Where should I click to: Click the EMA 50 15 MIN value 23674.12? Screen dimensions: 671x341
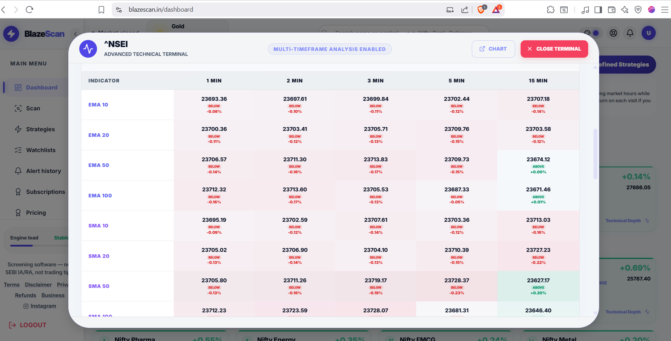538,160
